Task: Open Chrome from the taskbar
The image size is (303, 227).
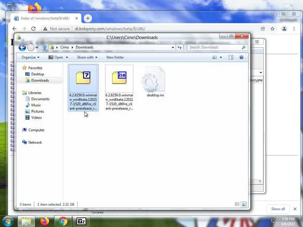Action: point(63,221)
